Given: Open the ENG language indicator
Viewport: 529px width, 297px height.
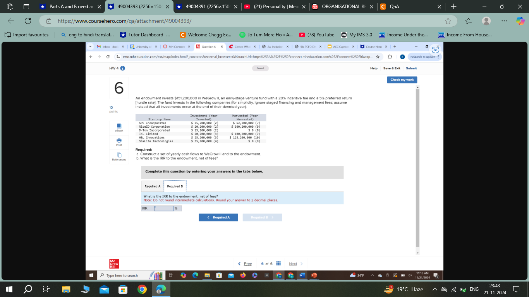Looking at the screenshot, I should pyautogui.click(x=474, y=289).
